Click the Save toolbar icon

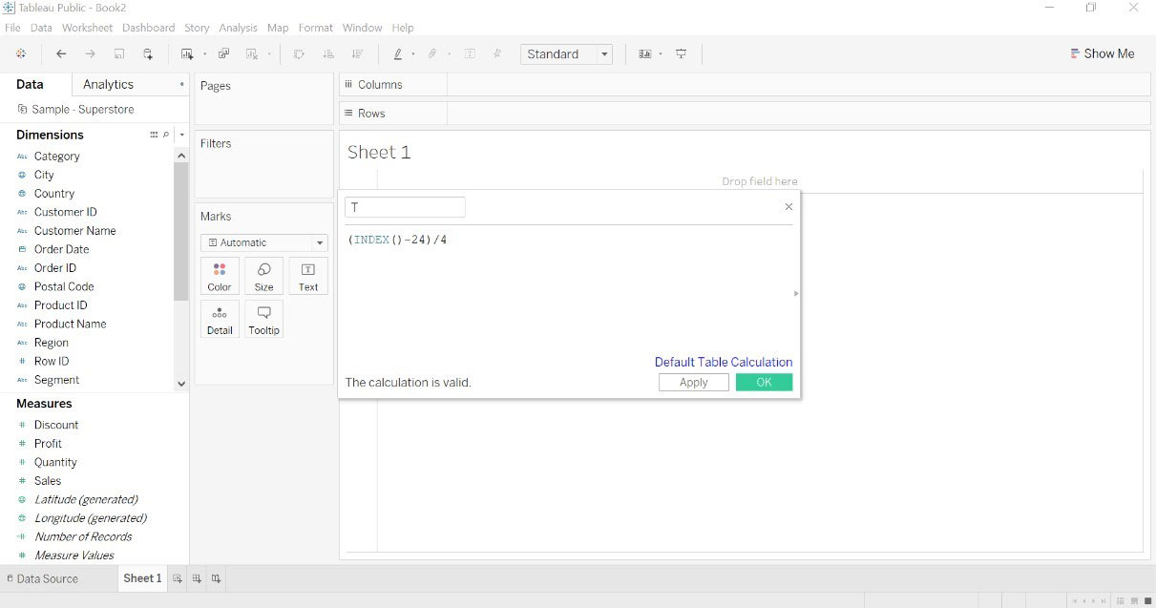coord(119,54)
